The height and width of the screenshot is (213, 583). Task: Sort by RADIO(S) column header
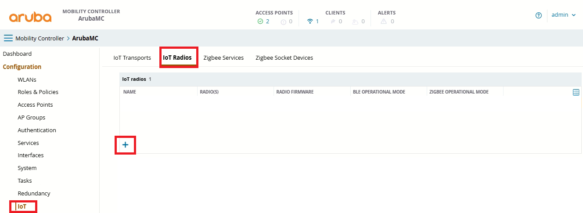[x=209, y=92]
